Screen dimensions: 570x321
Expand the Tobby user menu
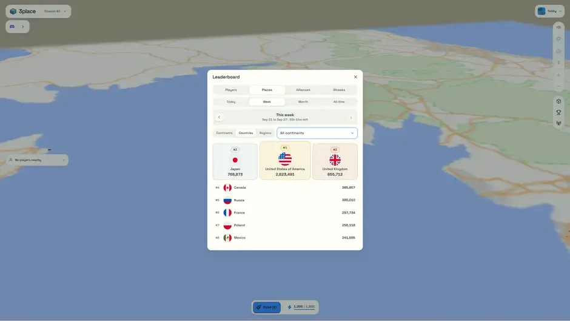549,12
